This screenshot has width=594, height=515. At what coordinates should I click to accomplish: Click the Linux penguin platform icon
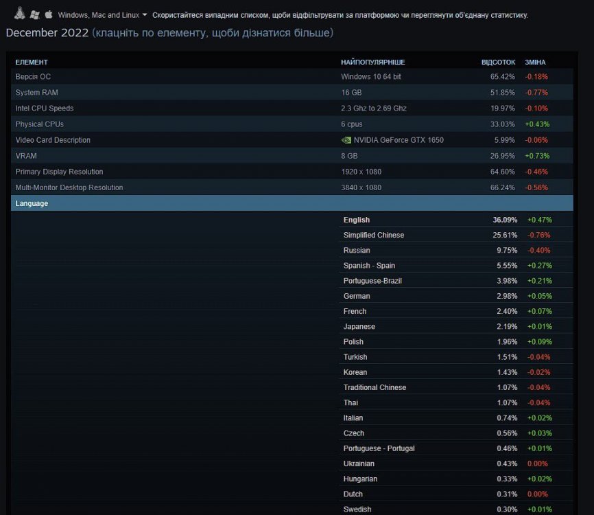coord(20,13)
